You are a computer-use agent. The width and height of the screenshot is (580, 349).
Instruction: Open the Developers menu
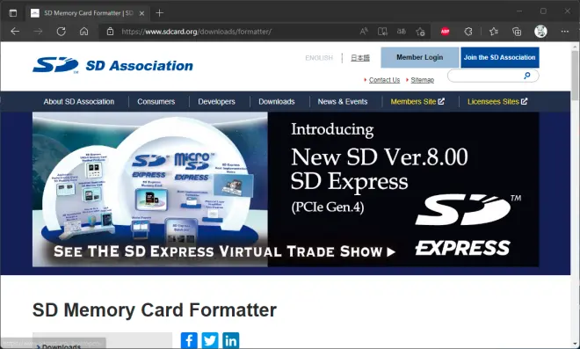pos(216,101)
